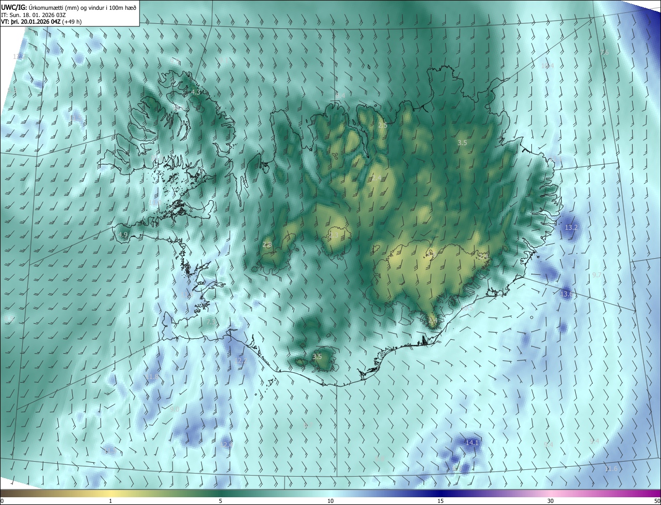Screen dimensions: 661x505
Task: Click the 2.8 value label on the western glacier
Action: (x=267, y=245)
